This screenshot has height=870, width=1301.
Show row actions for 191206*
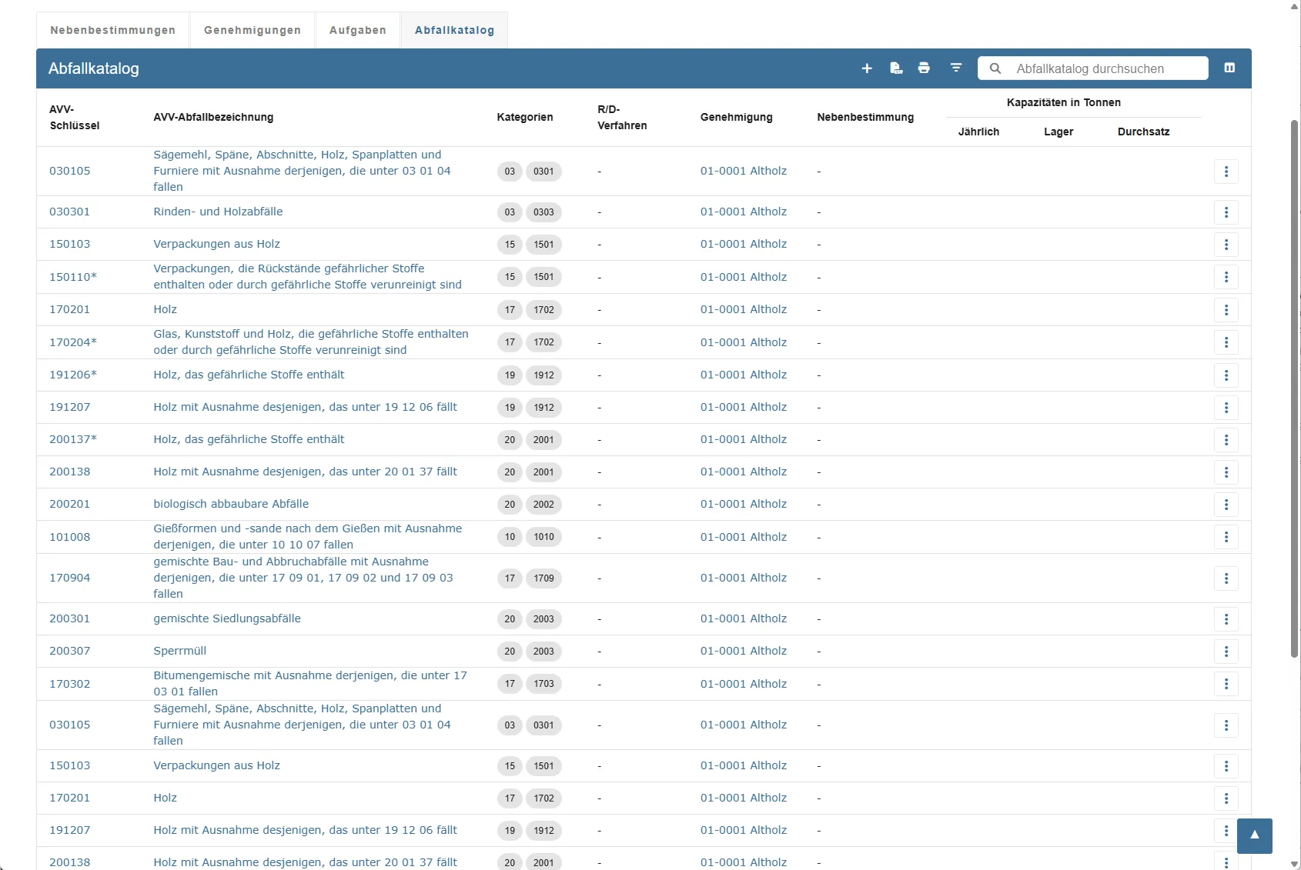point(1226,375)
